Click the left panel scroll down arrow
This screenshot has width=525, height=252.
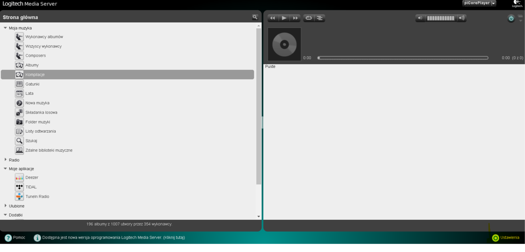(x=259, y=217)
